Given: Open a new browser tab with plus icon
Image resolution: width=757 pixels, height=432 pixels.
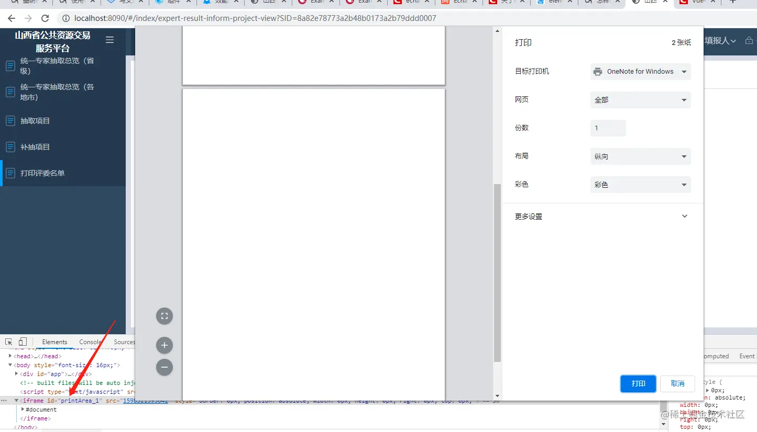Looking at the screenshot, I should tap(733, 2).
